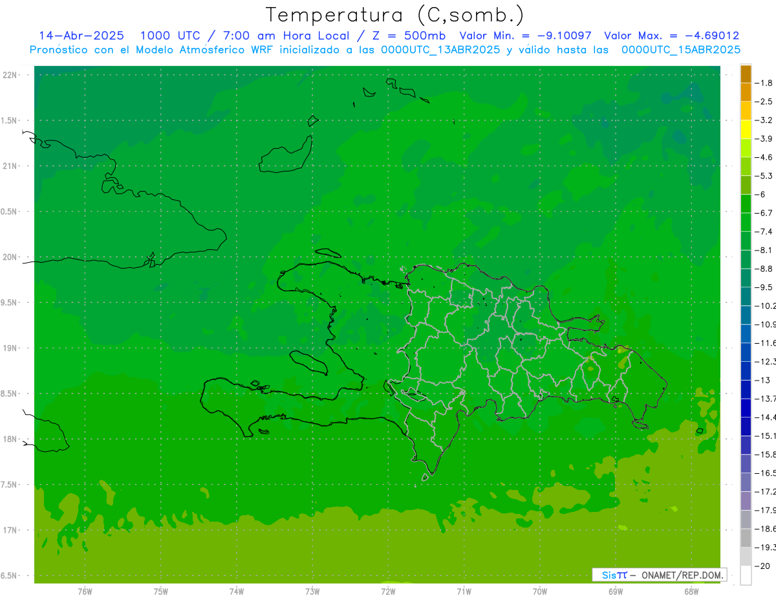Click the "20N" latitude label
Image resolution: width=776 pixels, height=600 pixels.
[10, 257]
